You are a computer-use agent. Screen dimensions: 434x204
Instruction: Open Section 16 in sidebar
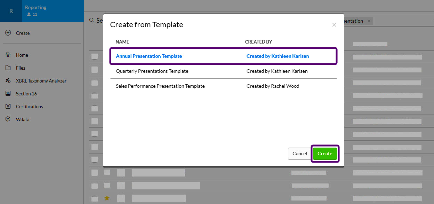tap(26, 94)
